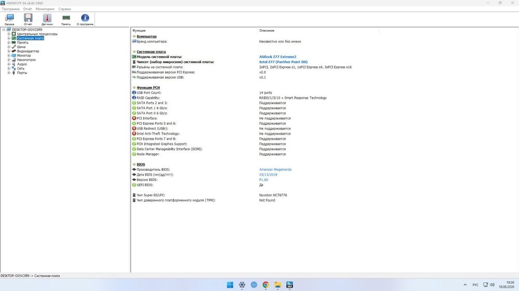Expand the Центральные процессоры tree node
519x291 pixels.
click(x=9, y=34)
